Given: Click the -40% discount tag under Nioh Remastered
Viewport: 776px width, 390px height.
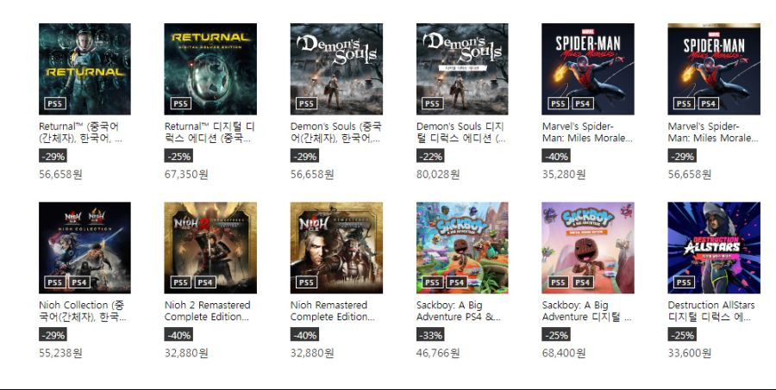Looking at the screenshot, I should tap(304, 335).
